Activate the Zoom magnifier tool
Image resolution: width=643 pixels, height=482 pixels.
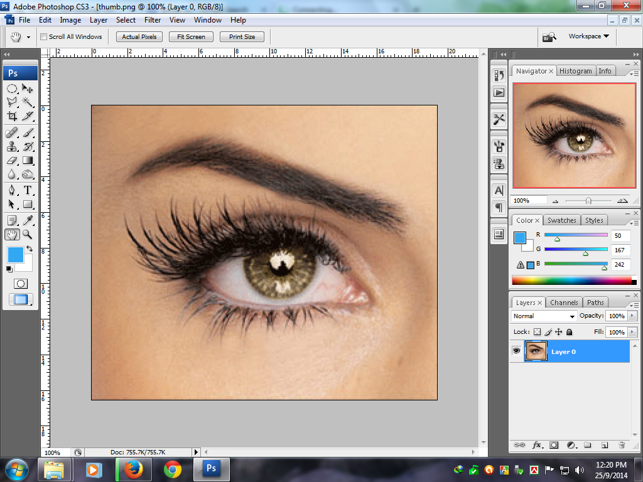28,234
